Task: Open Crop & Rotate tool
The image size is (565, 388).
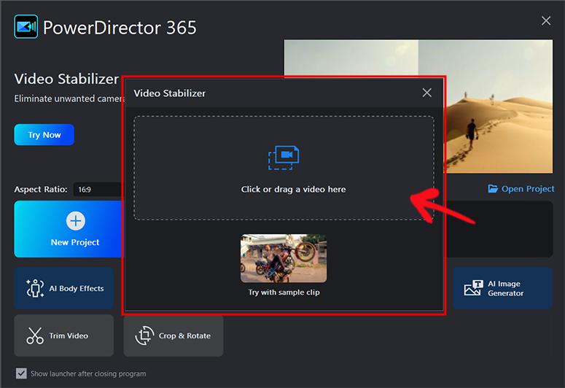Action: (174, 335)
